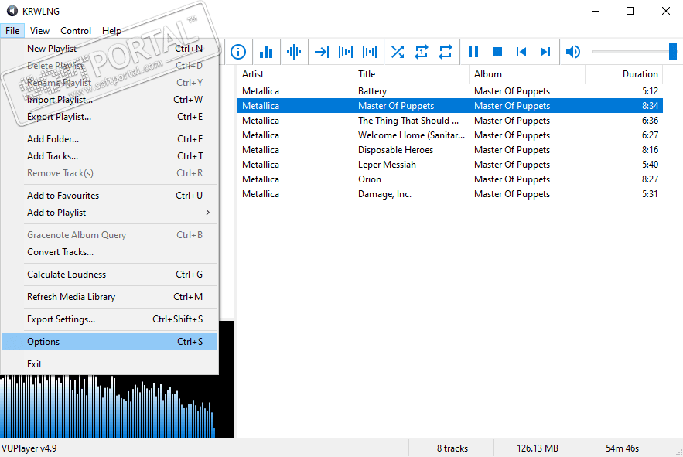
Task: Choose Export Playlist menu entry
Action: [x=109, y=117]
